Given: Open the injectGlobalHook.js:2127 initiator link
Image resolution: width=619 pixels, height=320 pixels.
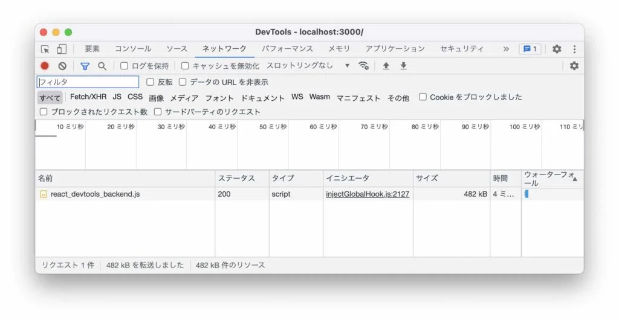Looking at the screenshot, I should point(368,194).
